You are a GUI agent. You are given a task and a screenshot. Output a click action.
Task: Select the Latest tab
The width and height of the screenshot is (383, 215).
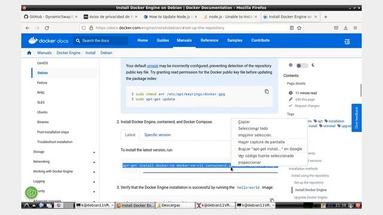pyautogui.click(x=130, y=135)
